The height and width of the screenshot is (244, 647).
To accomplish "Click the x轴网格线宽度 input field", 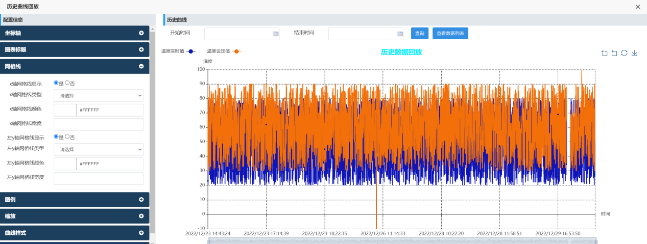I will (x=99, y=124).
